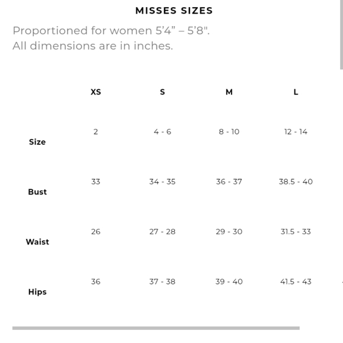Click the 38.5 - 40 bust cell
Viewport: 343px width, 343px height.
point(296,182)
